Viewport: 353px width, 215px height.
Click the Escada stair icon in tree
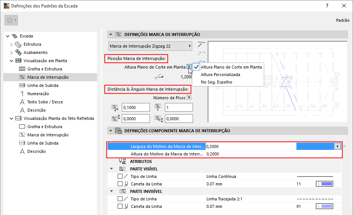15,36
